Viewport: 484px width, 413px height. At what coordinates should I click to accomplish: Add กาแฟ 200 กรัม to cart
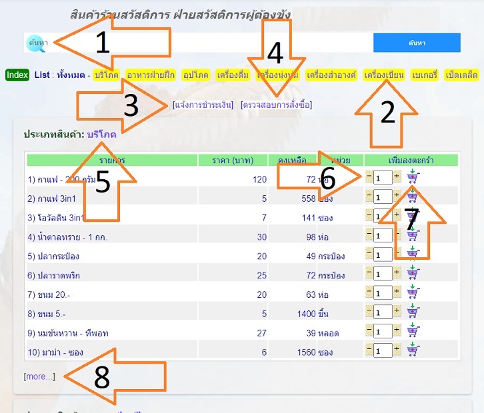pyautogui.click(x=413, y=177)
